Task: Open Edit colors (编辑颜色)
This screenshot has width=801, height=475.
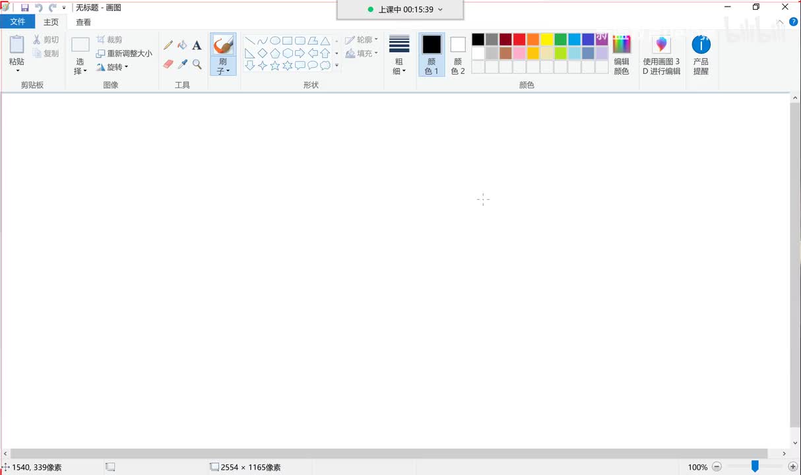Action: click(x=622, y=55)
